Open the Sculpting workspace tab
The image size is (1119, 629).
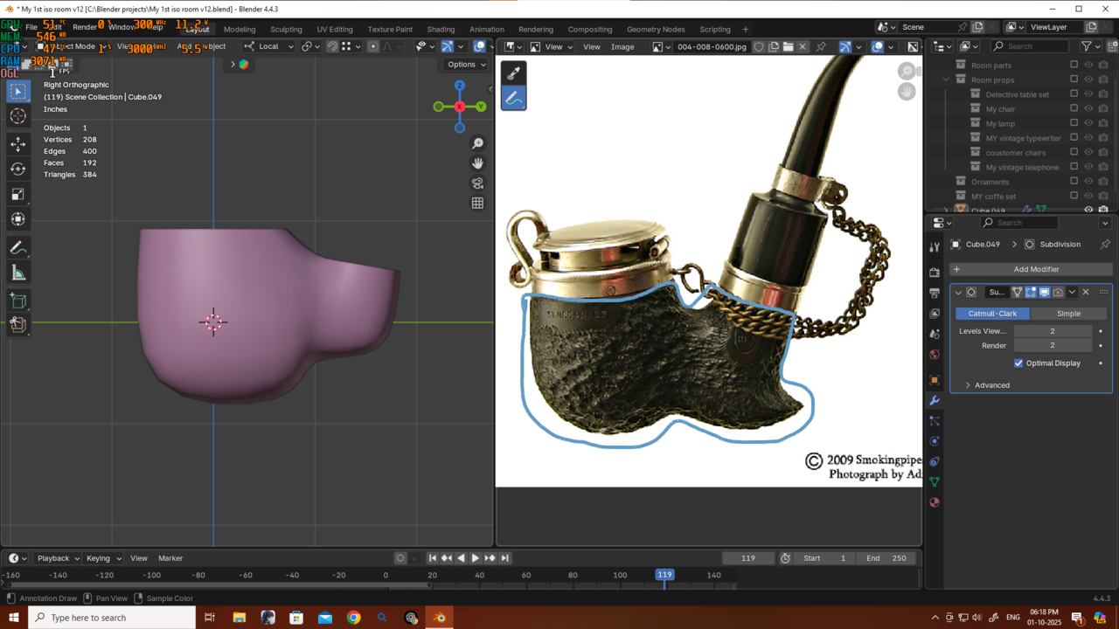(x=286, y=29)
